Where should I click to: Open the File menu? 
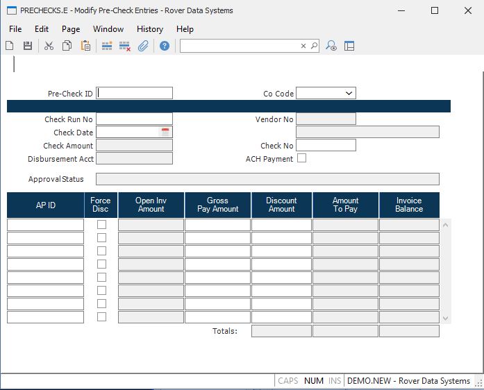coord(15,29)
